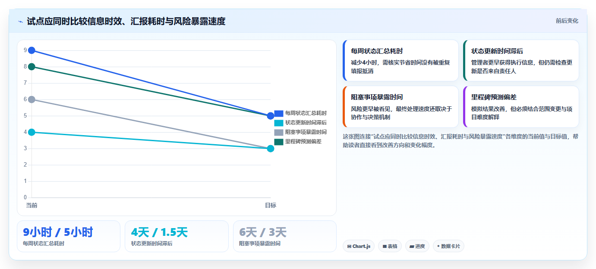Click the 4天 / 1.5天 stat value

(x=160, y=232)
